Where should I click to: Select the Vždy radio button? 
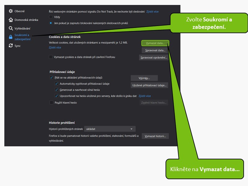pos(51,17)
